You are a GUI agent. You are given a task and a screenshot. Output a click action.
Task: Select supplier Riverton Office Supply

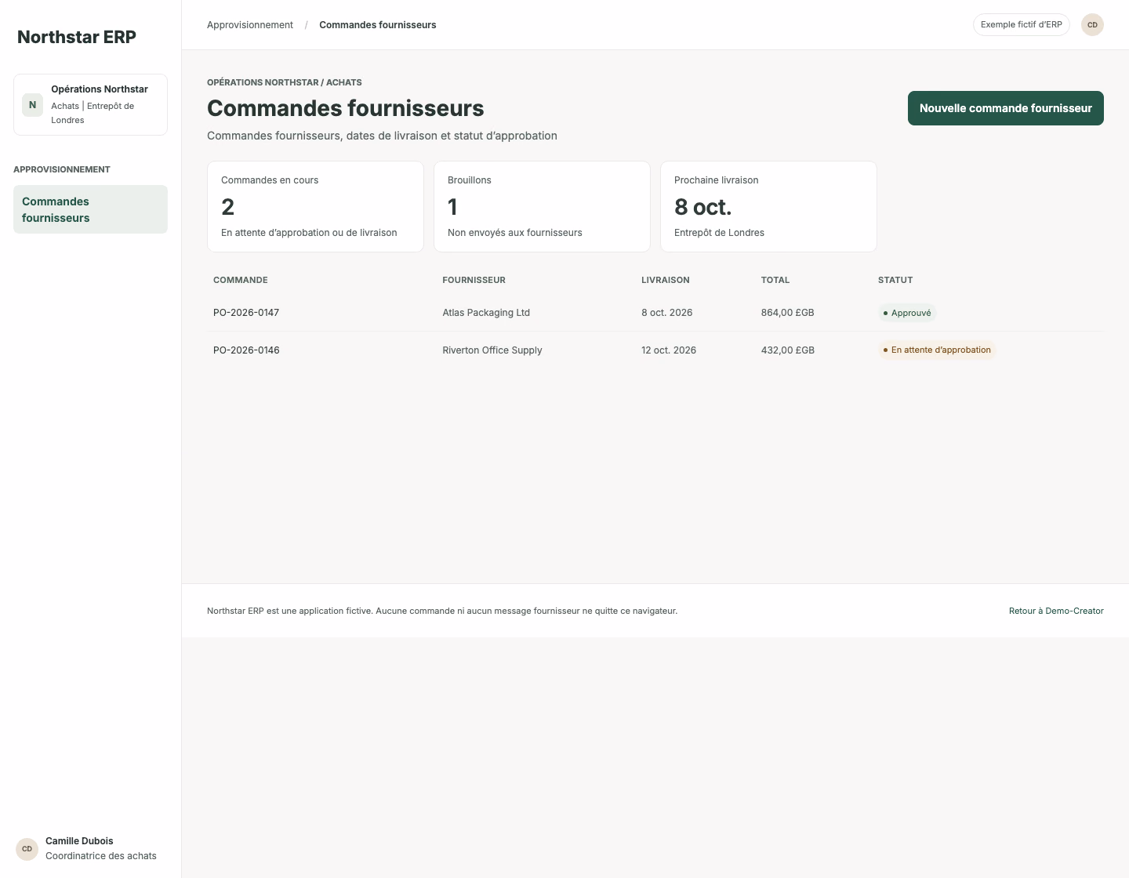[492, 350]
